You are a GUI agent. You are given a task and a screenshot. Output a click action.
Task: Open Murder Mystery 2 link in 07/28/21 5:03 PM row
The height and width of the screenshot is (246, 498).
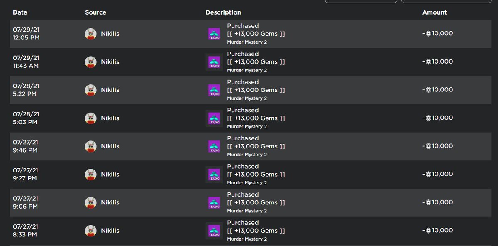coord(247,127)
